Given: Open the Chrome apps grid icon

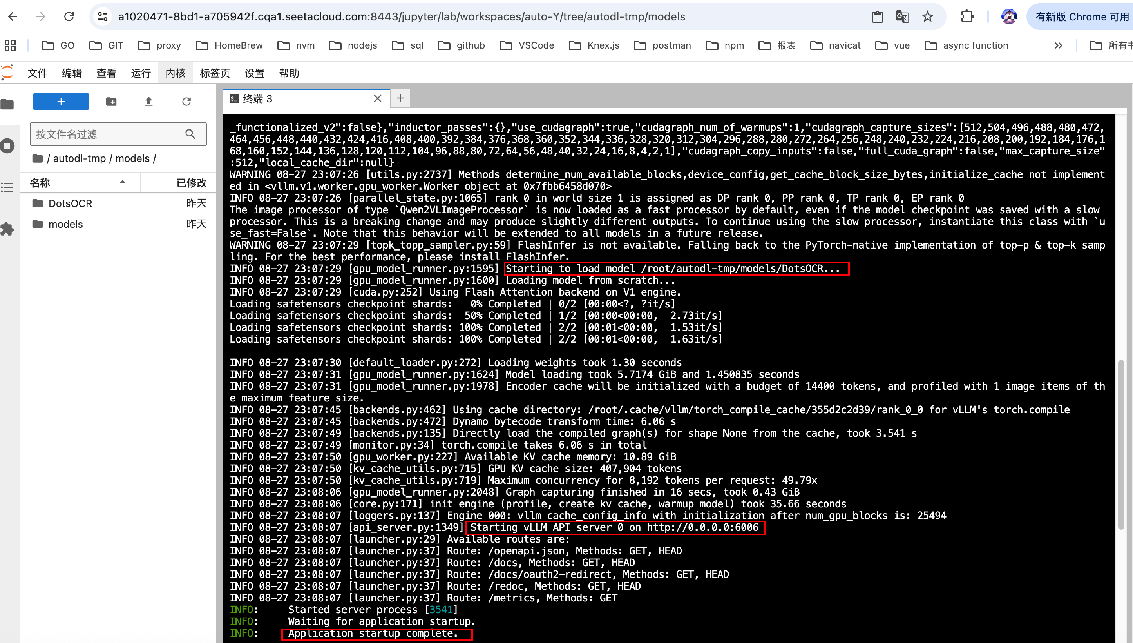Looking at the screenshot, I should point(10,45).
